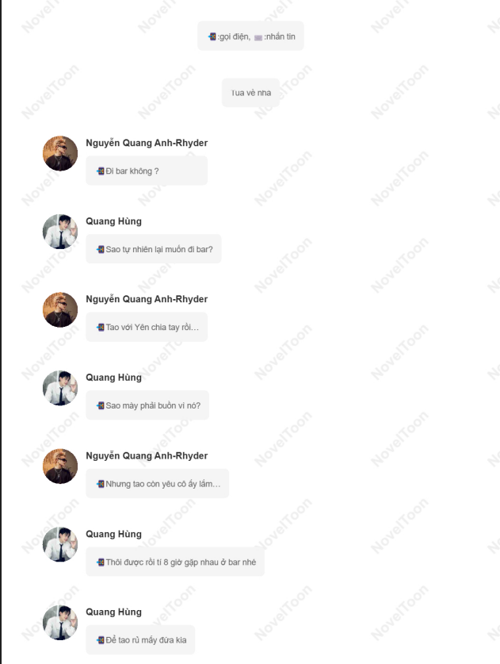Select the 'Để tao rủ mấy đứa kia' message bubble
The image size is (500, 664).
(x=140, y=640)
